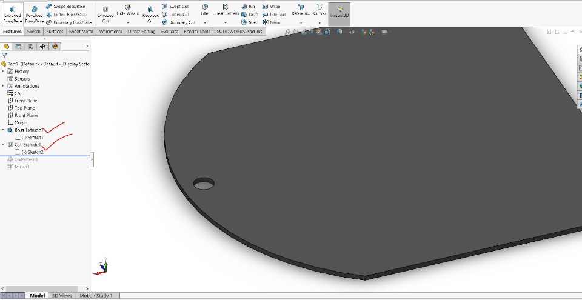Select the 3D Views bottom tab
582x300 pixels.
pos(62,296)
